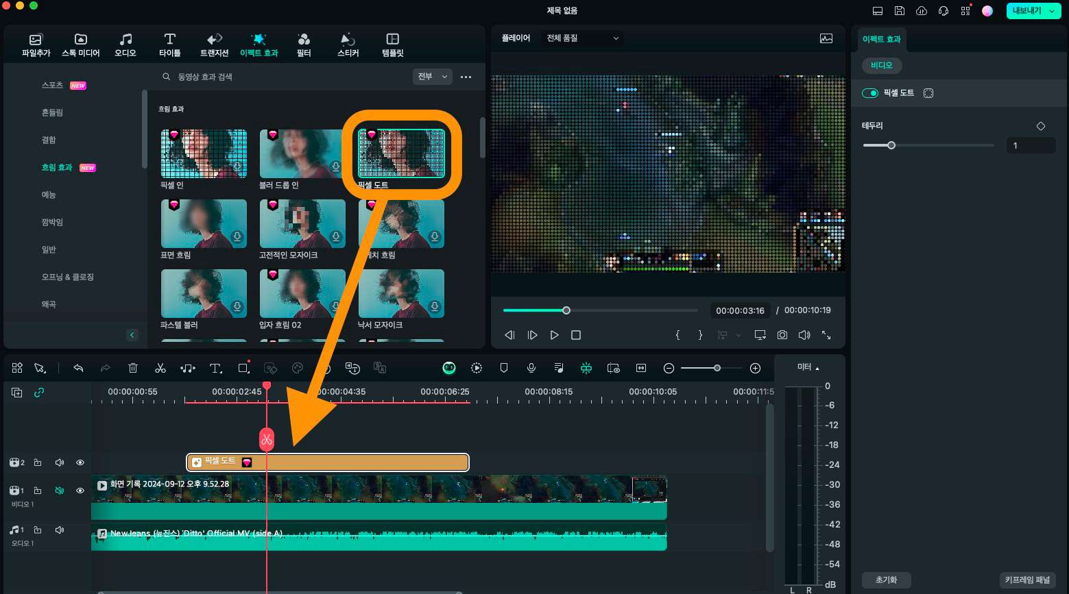
Task: Record voiceover with the microphone icon
Action: point(531,369)
